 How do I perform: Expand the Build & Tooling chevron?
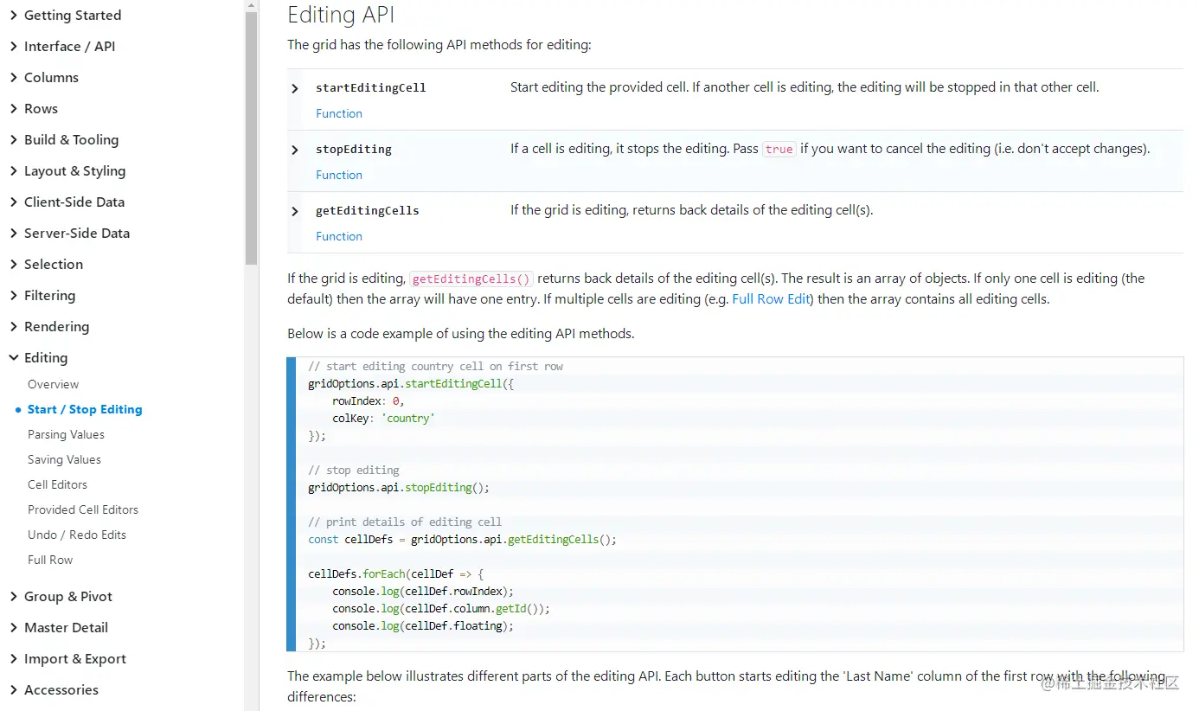pyautogui.click(x=14, y=140)
